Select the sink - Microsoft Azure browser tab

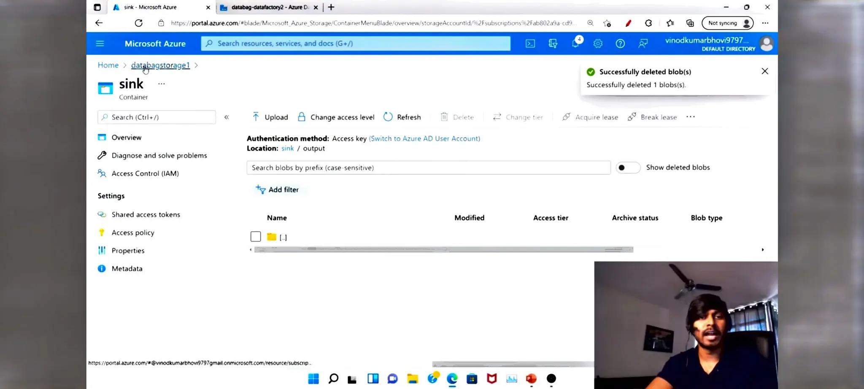(161, 7)
